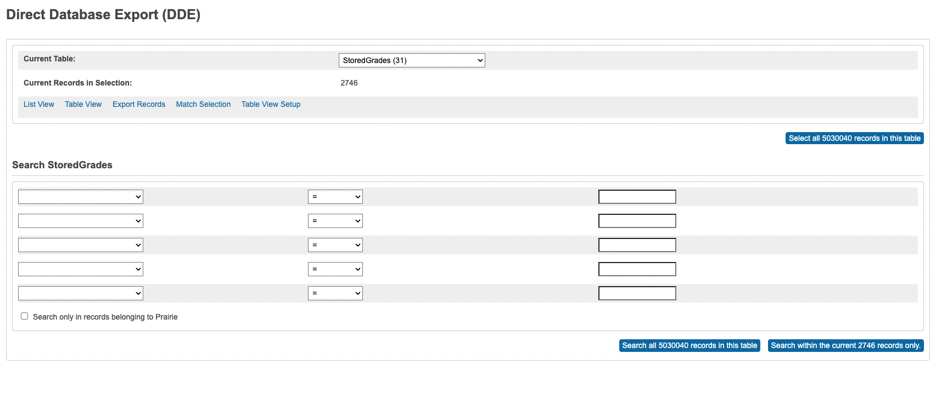Switch to Table View

tap(83, 104)
